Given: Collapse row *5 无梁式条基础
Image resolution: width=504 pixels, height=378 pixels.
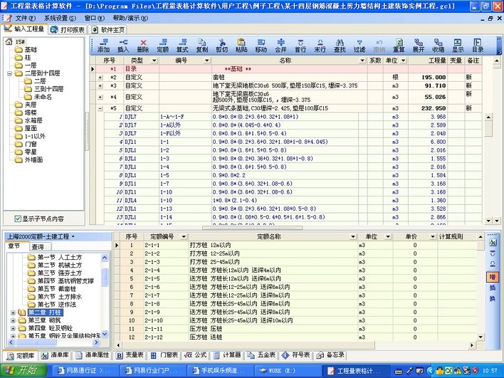Looking at the screenshot, I should [100, 109].
